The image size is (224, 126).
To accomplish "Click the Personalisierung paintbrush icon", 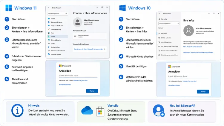I will point(49,29).
